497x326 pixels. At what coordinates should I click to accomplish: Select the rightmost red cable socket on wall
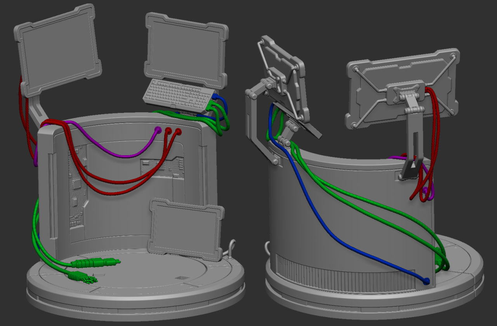(178, 131)
